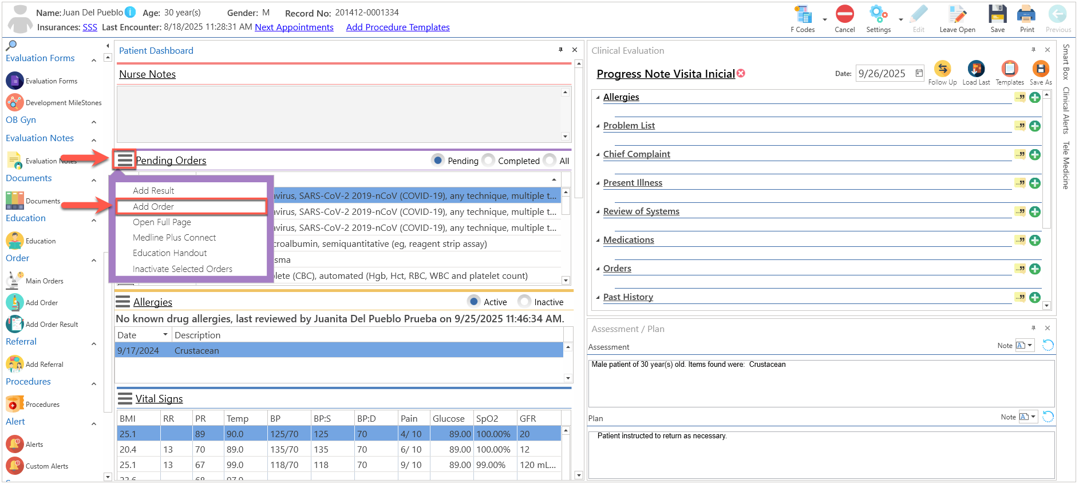Open the Present Illness section link
The width and height of the screenshot is (1079, 484).
pos(633,182)
